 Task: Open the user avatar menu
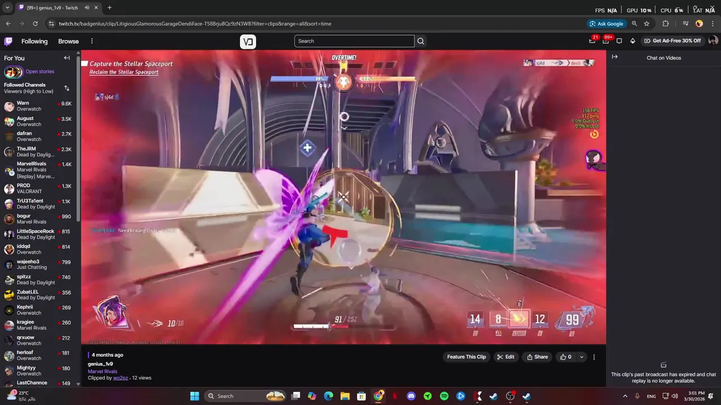(x=713, y=41)
